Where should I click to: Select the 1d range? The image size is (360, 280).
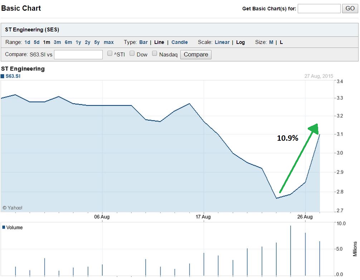[x=27, y=42]
